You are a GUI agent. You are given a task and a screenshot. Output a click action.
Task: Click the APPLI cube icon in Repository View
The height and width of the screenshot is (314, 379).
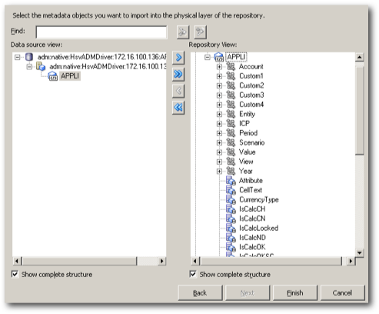pyautogui.click(x=219, y=57)
